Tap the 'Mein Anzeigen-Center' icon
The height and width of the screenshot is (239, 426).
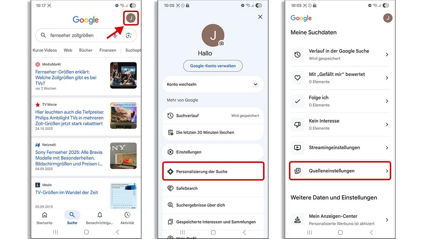297,220
